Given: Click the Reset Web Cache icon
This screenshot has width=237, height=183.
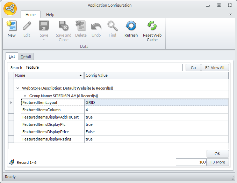Looking at the screenshot, I should (152, 26).
